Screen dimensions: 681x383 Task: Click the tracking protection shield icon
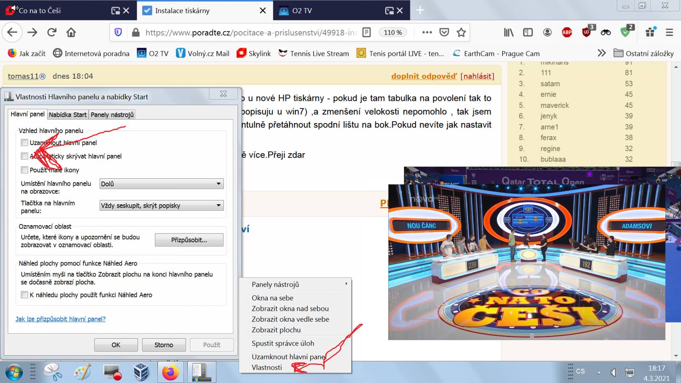118,32
